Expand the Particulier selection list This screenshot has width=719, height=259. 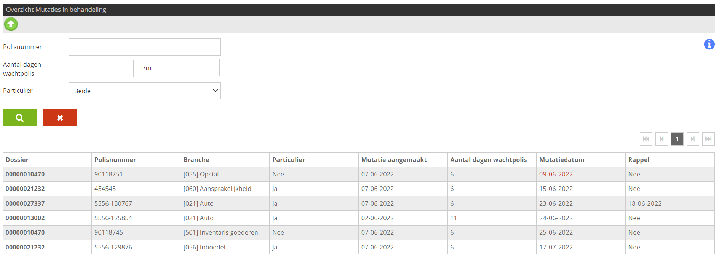point(214,91)
